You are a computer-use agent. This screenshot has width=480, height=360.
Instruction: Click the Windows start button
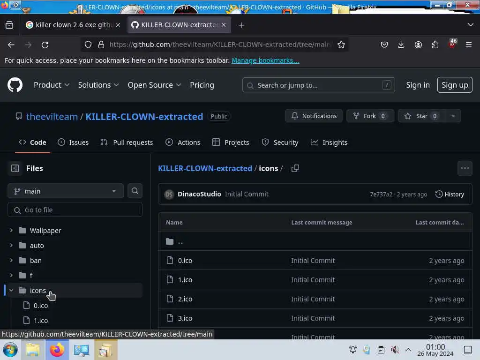pos(10,350)
